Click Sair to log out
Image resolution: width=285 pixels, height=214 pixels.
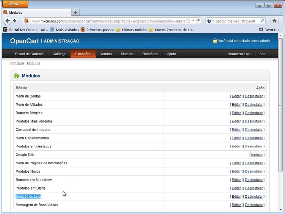pyautogui.click(x=262, y=54)
